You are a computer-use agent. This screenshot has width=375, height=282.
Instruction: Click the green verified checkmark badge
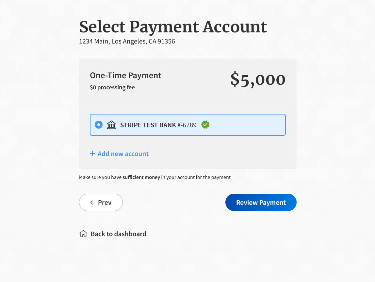point(205,125)
